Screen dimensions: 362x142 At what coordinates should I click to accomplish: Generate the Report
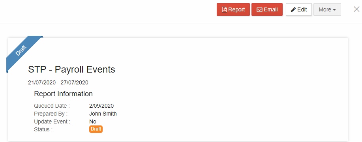[x=233, y=9]
